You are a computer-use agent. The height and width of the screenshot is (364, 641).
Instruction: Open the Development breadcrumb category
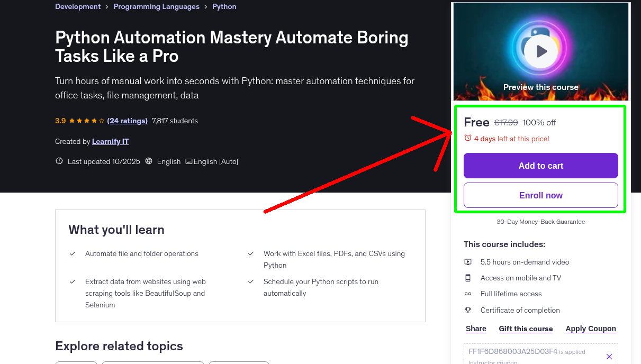(x=78, y=6)
